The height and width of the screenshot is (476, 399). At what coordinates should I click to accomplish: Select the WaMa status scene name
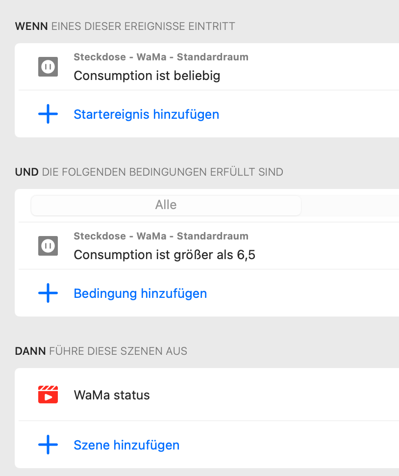pyautogui.click(x=112, y=395)
